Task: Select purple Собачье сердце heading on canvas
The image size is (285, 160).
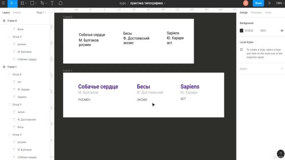Action: 98,87
